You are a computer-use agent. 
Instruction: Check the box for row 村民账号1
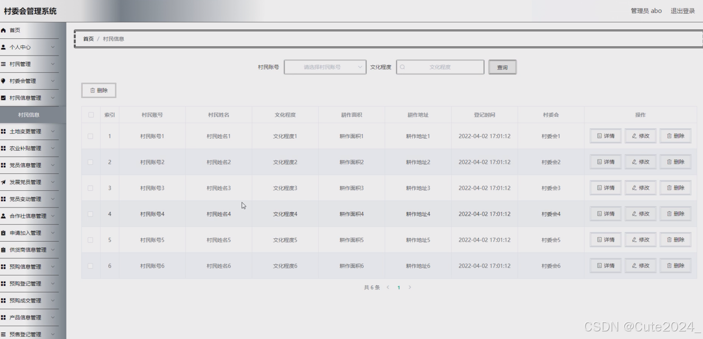(x=91, y=136)
